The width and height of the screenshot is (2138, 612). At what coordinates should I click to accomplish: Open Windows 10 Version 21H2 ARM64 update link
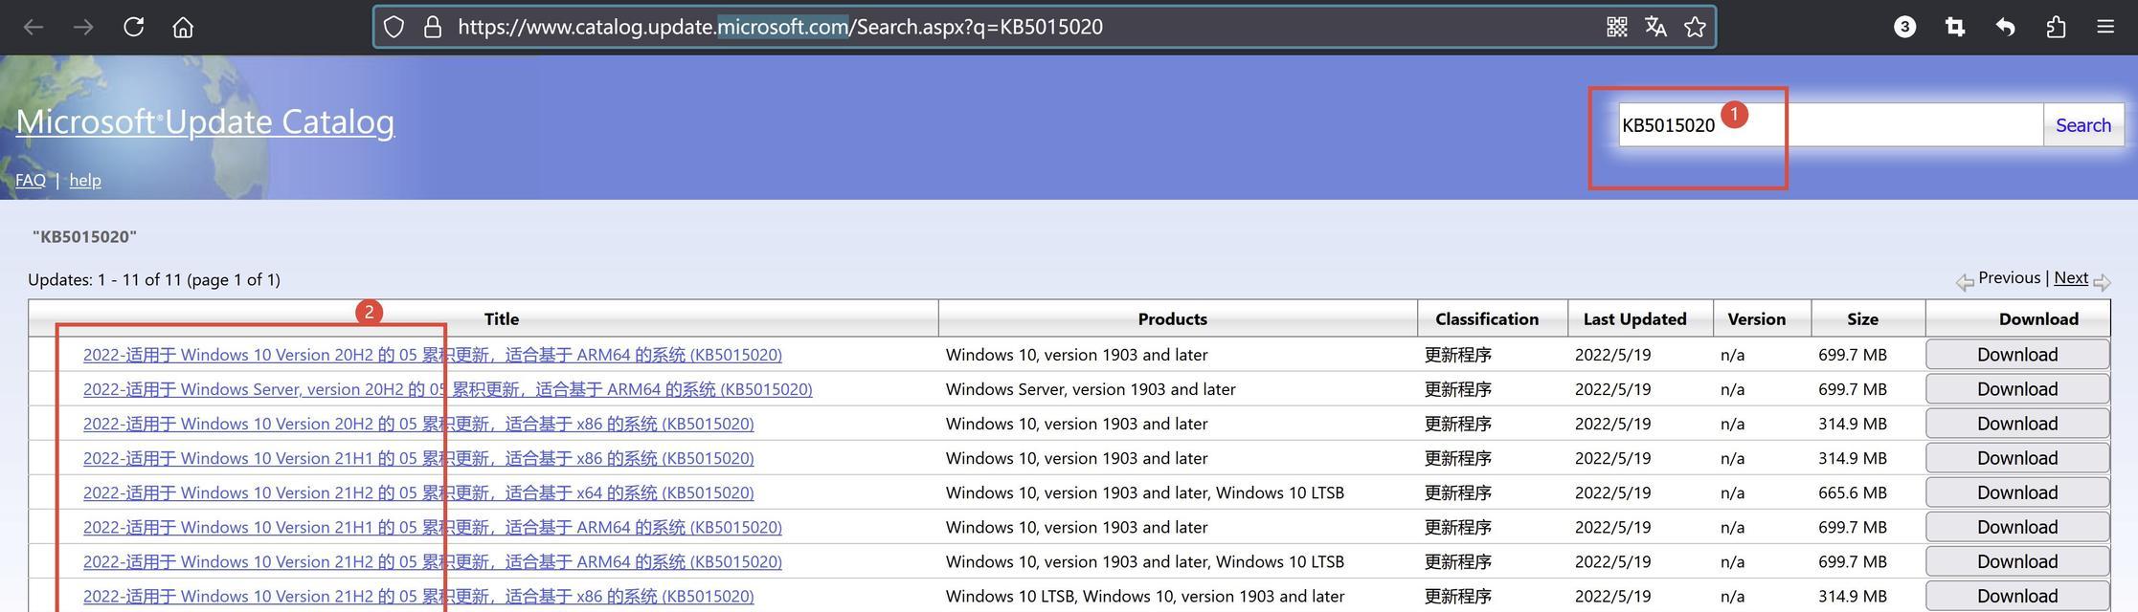click(433, 561)
